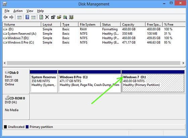Click the Disk Management title bar app icon
Viewport: 188px width, 138px height.
pyautogui.click(x=5, y=4)
